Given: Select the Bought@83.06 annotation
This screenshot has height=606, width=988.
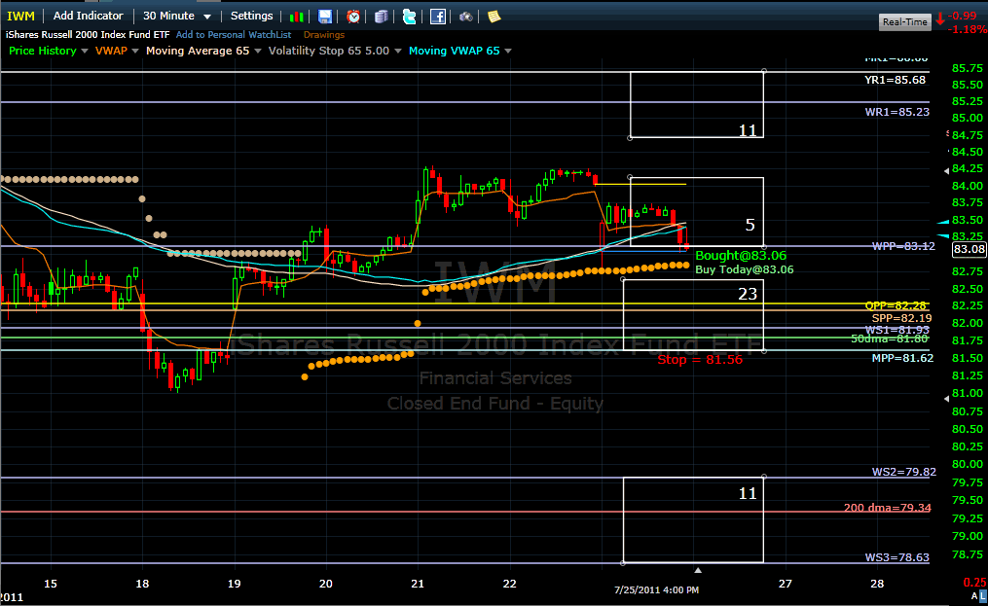Looking at the screenshot, I should click(x=741, y=255).
